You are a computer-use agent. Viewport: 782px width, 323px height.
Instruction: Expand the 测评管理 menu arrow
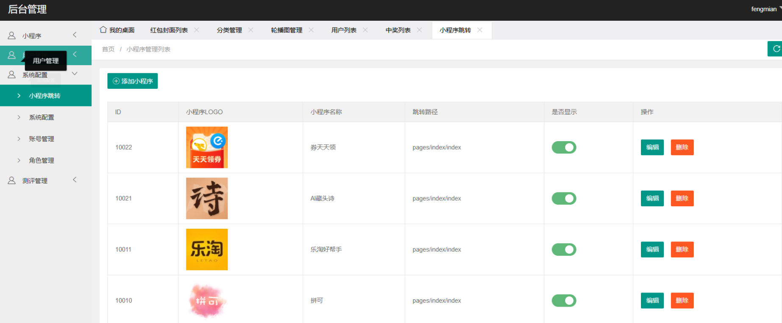point(75,180)
